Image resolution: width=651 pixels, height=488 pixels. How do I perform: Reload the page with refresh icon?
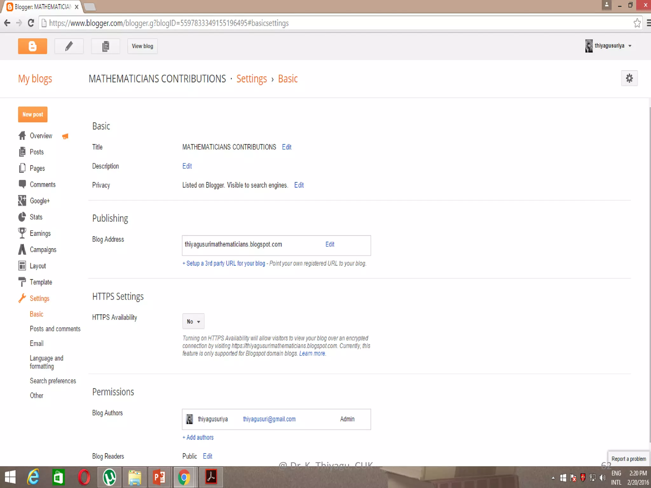(x=31, y=23)
